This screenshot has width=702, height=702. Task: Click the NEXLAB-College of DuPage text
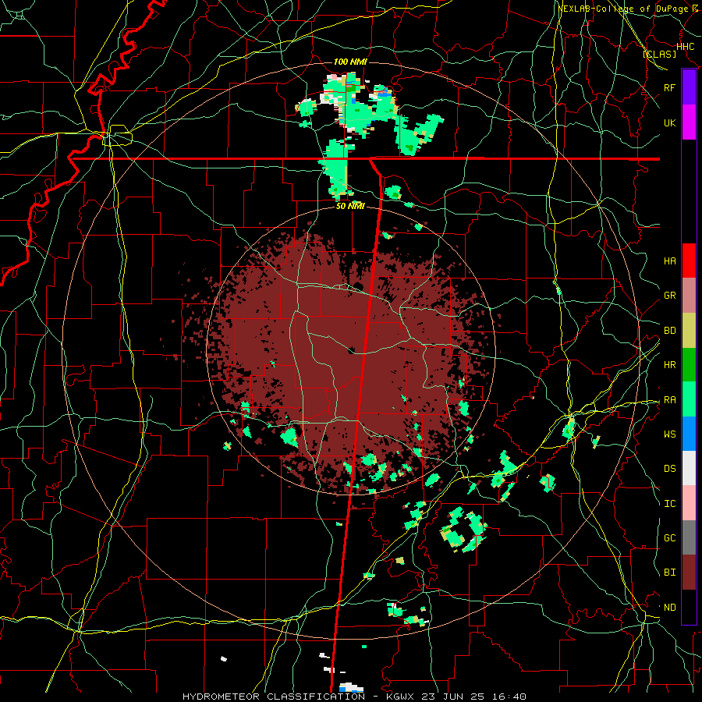click(x=624, y=9)
